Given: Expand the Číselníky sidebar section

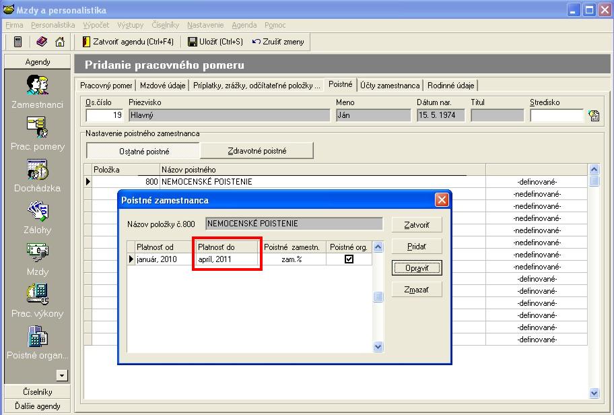Looking at the screenshot, I should [x=37, y=392].
